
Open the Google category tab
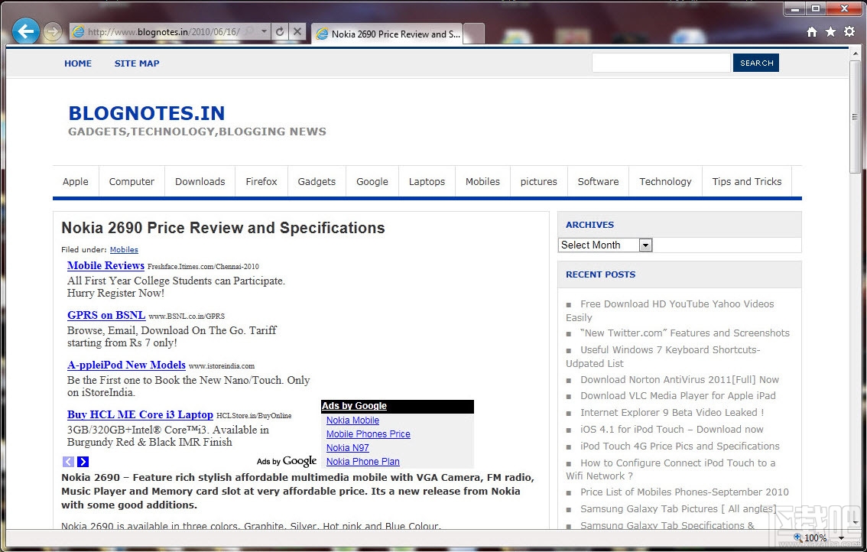click(372, 181)
